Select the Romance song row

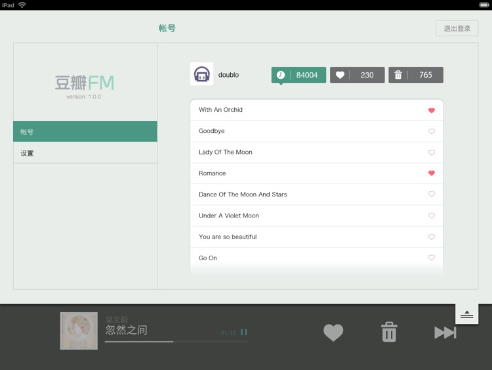pos(317,173)
